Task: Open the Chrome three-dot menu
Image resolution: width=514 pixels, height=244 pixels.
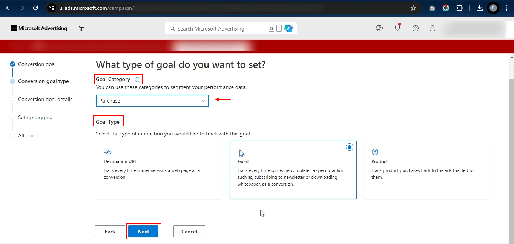Action: point(507,8)
